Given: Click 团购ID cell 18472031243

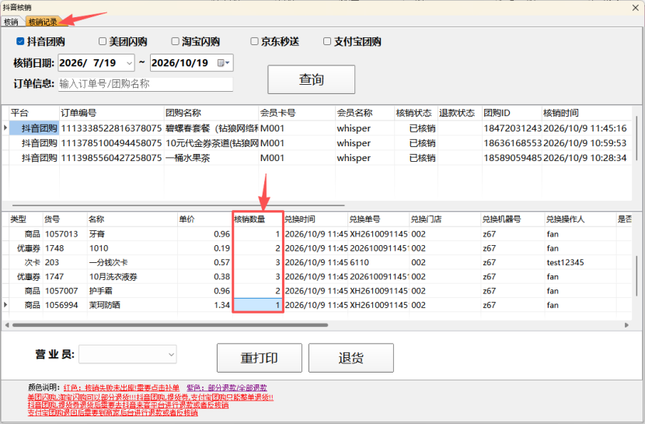Looking at the screenshot, I should 512,128.
